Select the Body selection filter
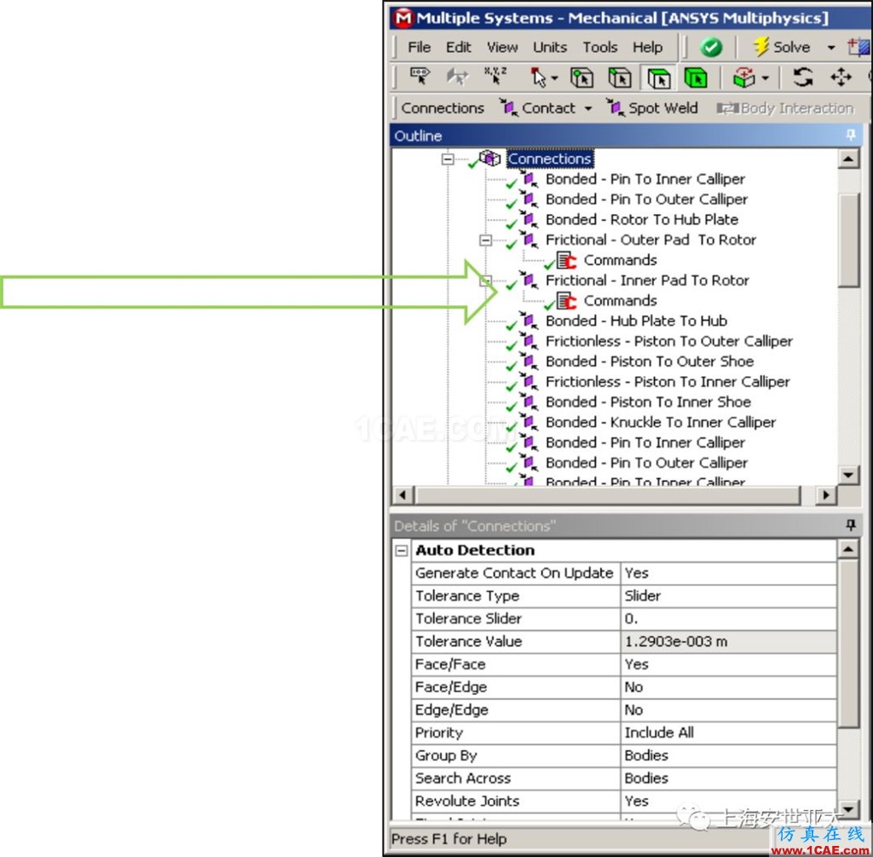 (x=696, y=78)
